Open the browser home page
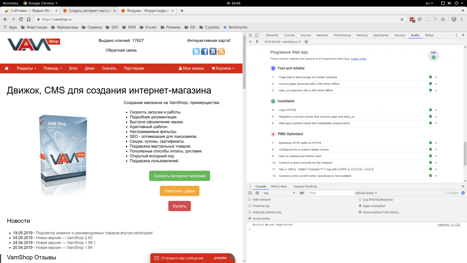This screenshot has height=263, width=467. coord(29,19)
